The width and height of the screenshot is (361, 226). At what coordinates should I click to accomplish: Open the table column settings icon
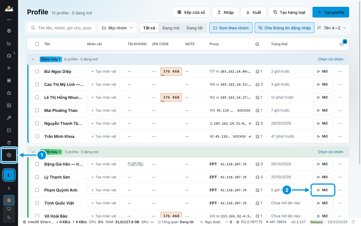coord(342,44)
